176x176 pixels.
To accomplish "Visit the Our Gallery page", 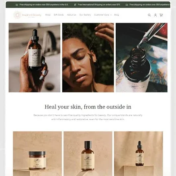I will coord(85,15).
